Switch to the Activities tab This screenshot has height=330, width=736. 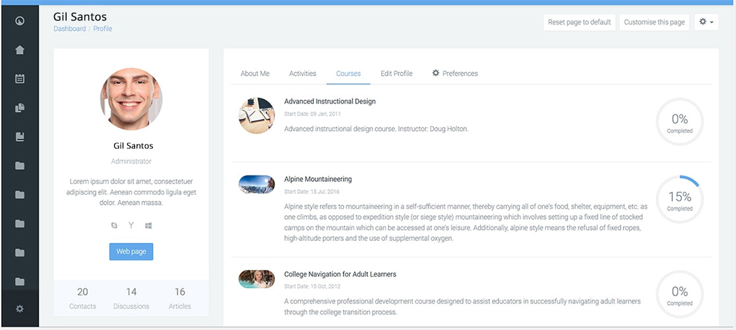(303, 73)
